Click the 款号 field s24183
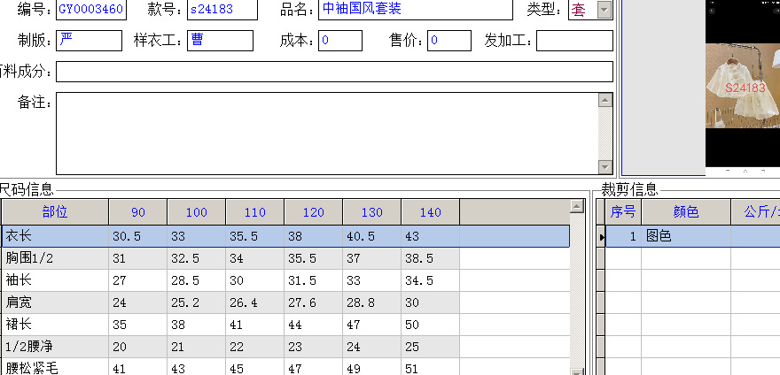Viewport: 780px width, 375px height. [x=222, y=10]
